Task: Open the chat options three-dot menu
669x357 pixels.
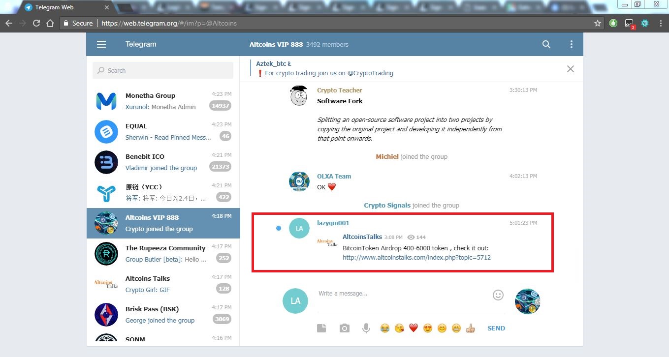Action: (x=572, y=44)
